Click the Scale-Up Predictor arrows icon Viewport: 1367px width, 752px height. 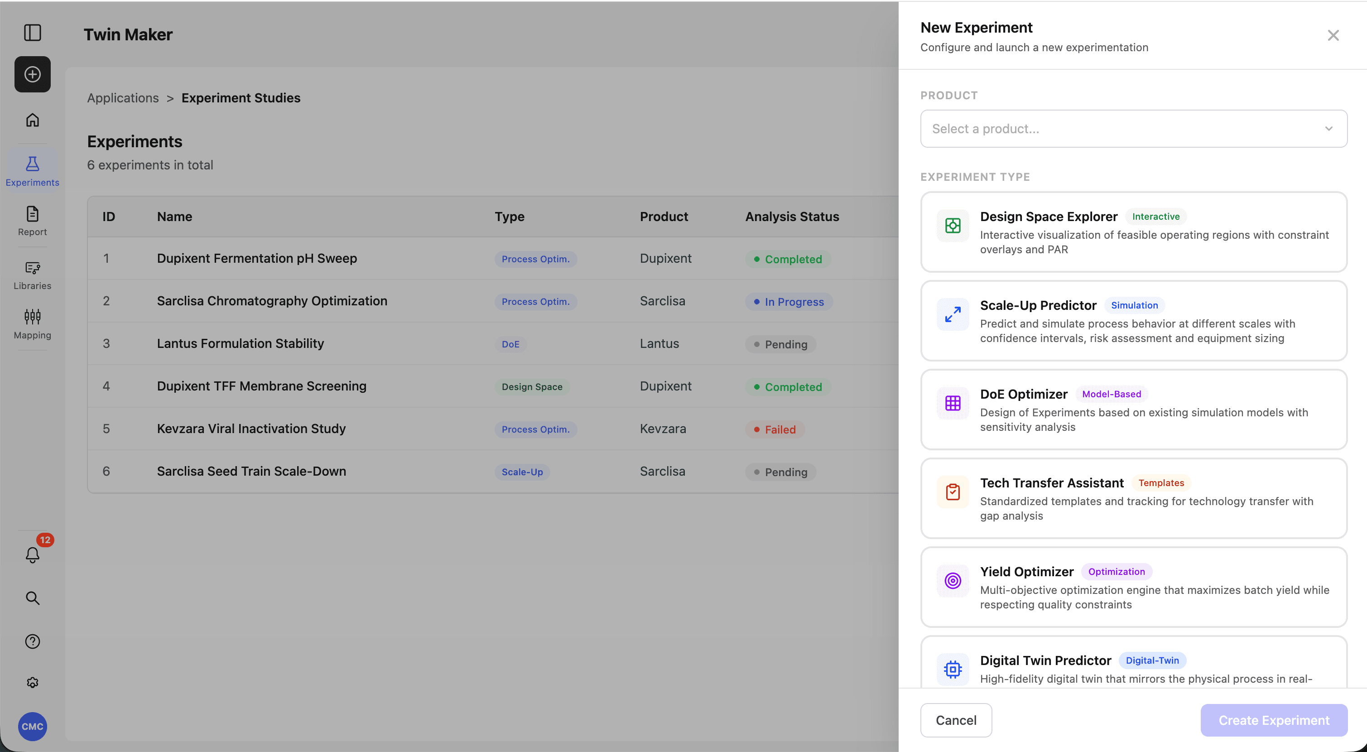tap(953, 314)
